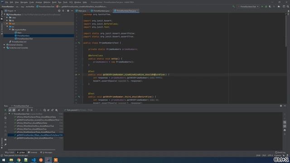This screenshot has width=290, height=163.
Task: Click locate current file icon in Project panel
Action: tap(59, 11)
